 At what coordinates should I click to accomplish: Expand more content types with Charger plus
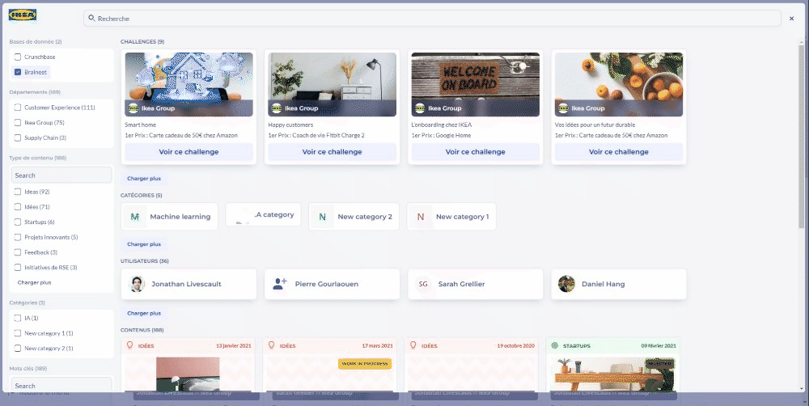tap(34, 282)
